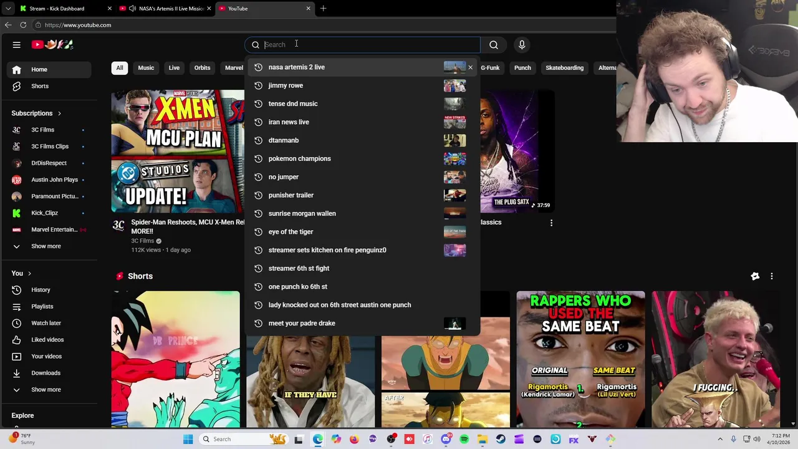The width and height of the screenshot is (798, 449).
Task: Open the Windows Start menu
Action: coord(188,439)
